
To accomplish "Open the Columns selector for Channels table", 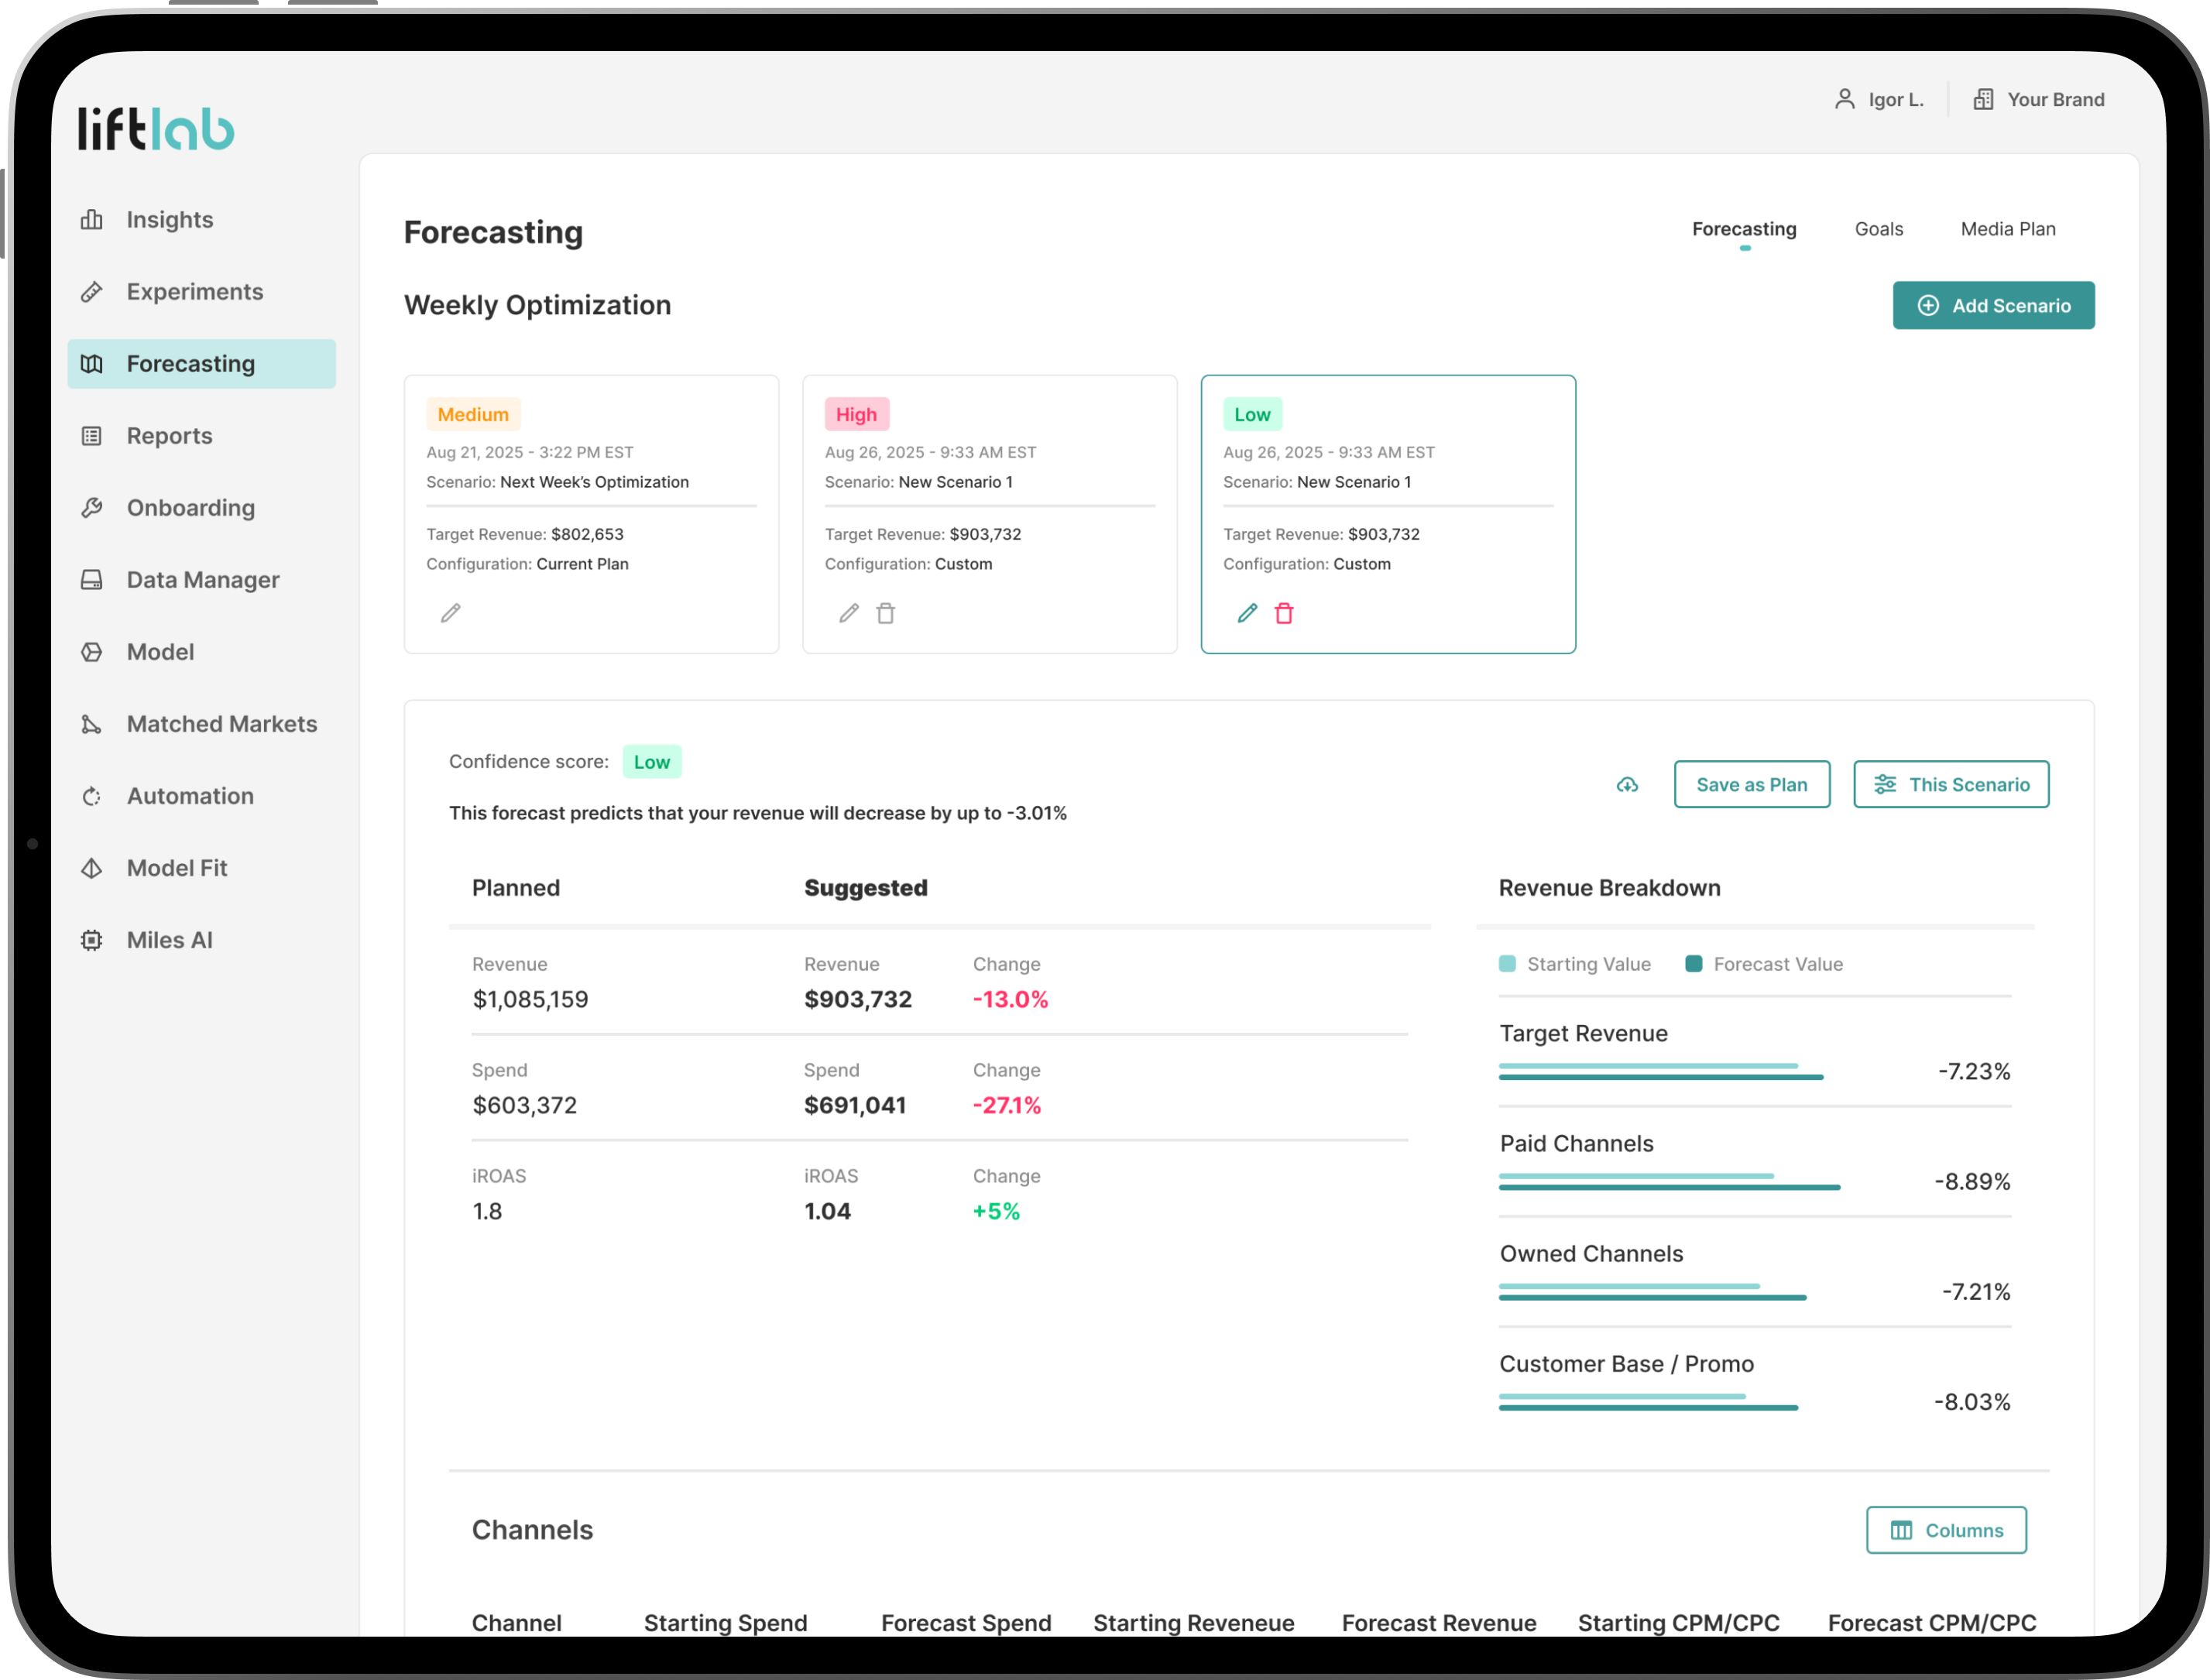I will 1945,1530.
